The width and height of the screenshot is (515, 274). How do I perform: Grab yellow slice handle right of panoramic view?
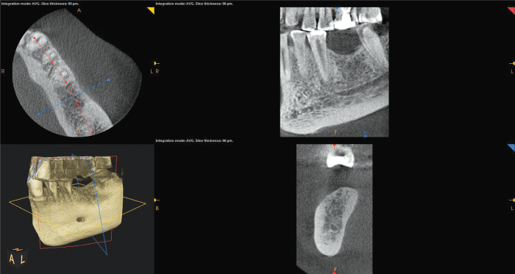512,63
